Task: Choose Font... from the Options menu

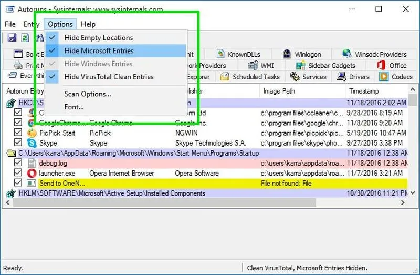Action: (x=115, y=107)
